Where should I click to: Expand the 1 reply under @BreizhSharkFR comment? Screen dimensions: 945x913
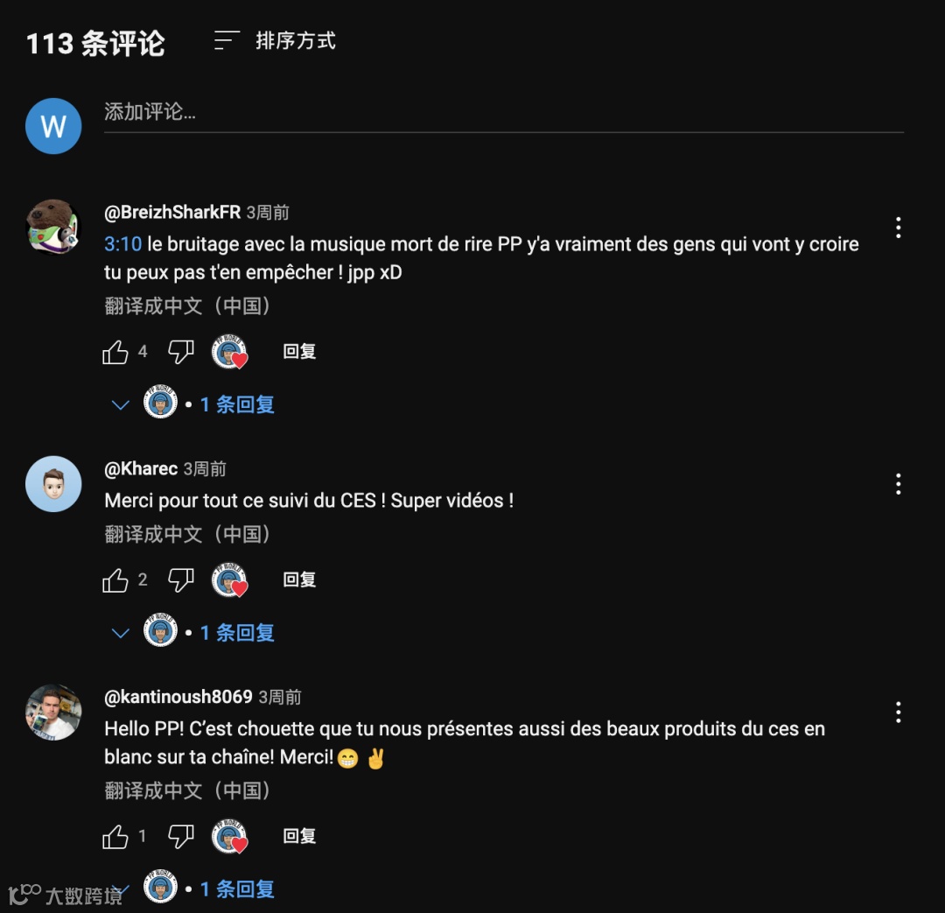(x=192, y=404)
